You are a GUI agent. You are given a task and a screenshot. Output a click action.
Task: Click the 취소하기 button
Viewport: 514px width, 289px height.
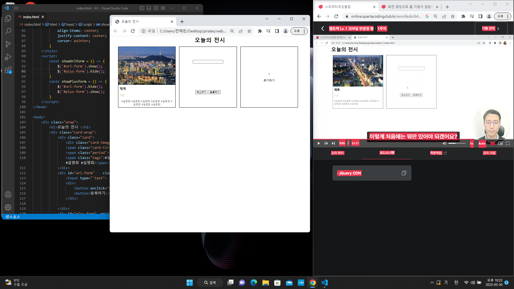click(201, 92)
